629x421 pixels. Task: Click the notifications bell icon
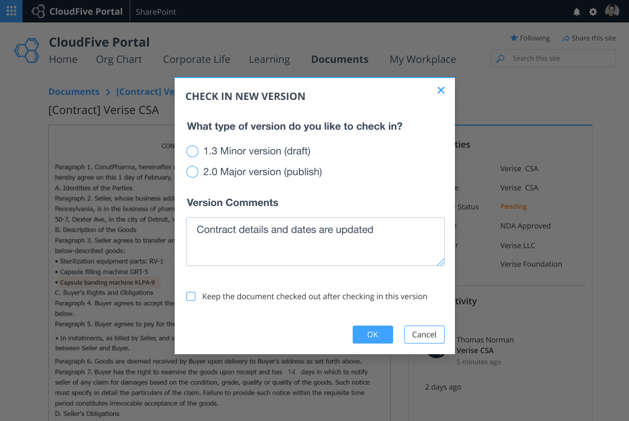(576, 12)
